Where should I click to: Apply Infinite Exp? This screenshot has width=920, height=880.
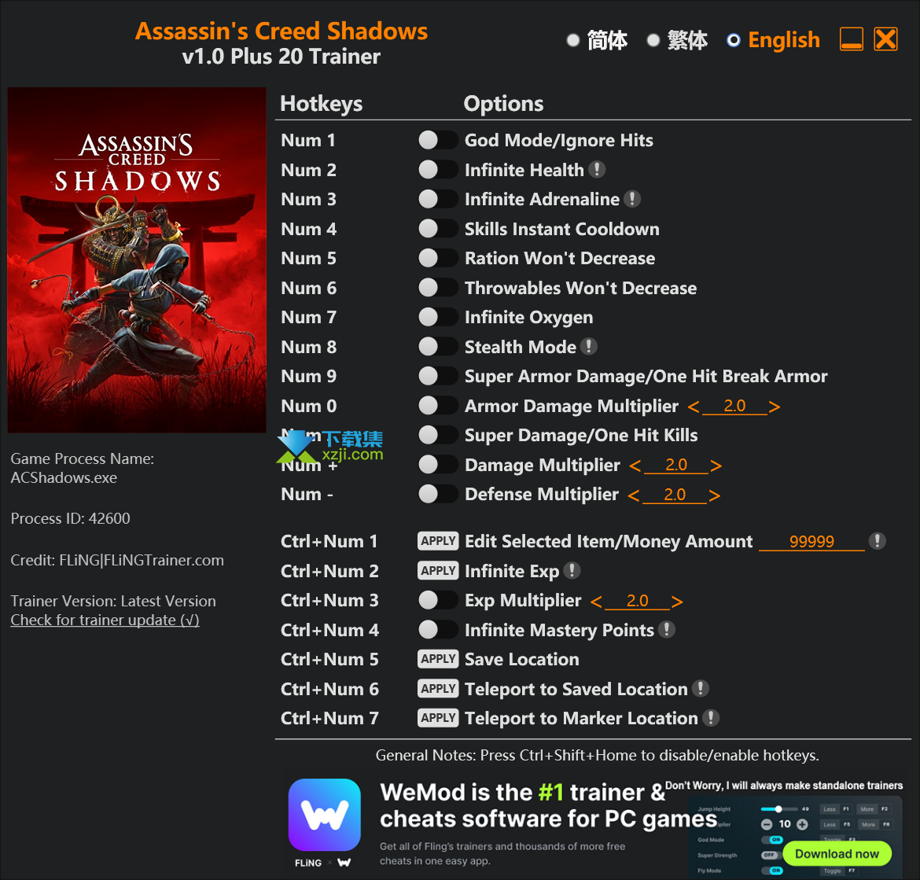438,570
